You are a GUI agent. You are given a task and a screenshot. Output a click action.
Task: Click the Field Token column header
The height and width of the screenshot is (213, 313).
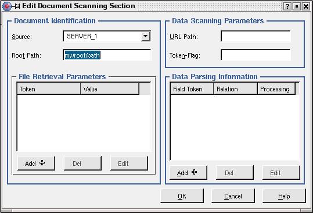click(x=192, y=89)
